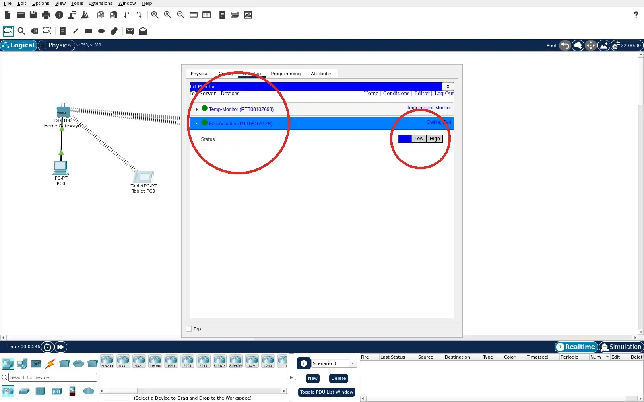Select the Delete tool icon
The height and width of the screenshot is (402, 644).
[34, 31]
